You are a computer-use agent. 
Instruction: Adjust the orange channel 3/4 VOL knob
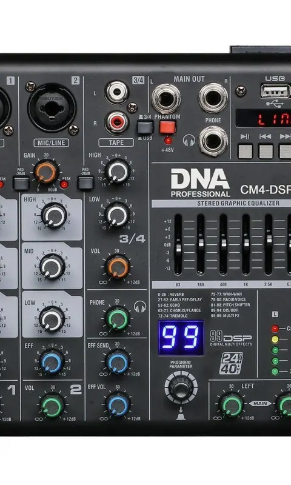click(117, 266)
